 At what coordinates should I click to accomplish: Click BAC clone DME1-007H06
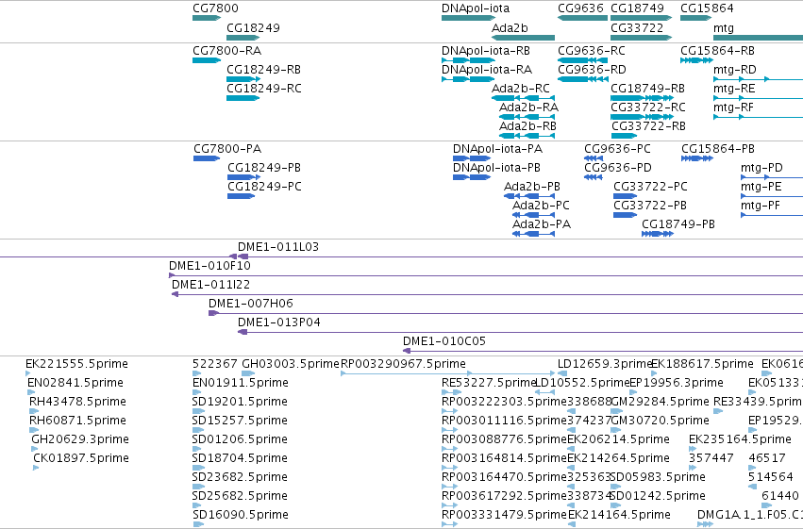tap(506, 314)
